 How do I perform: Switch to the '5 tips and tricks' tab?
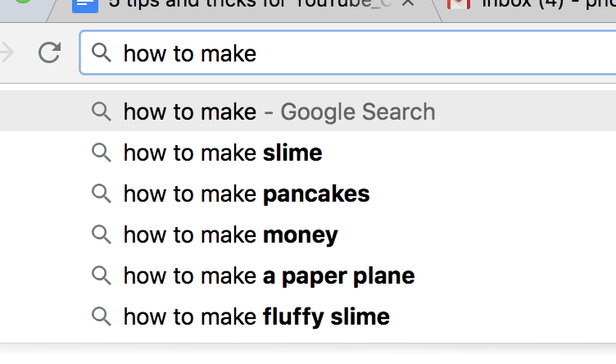tap(243, 6)
